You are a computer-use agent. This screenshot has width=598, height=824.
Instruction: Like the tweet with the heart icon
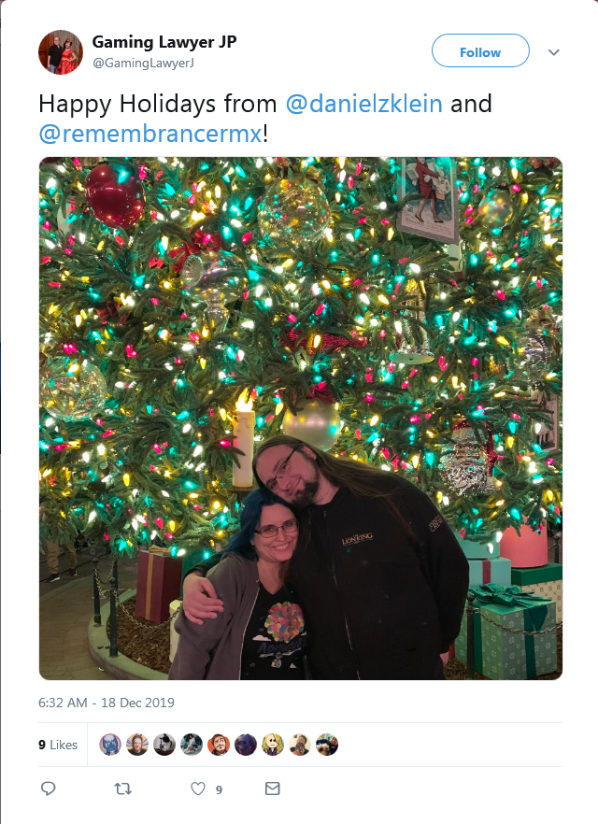point(197,788)
